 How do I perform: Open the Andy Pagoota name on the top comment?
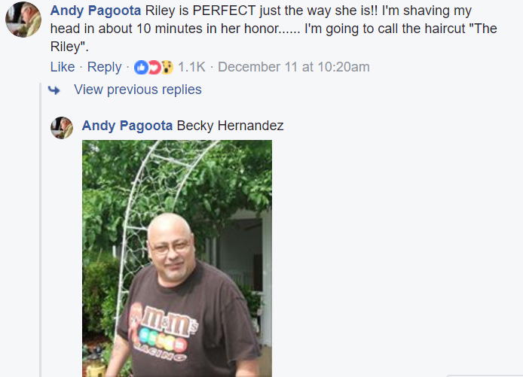pos(96,11)
